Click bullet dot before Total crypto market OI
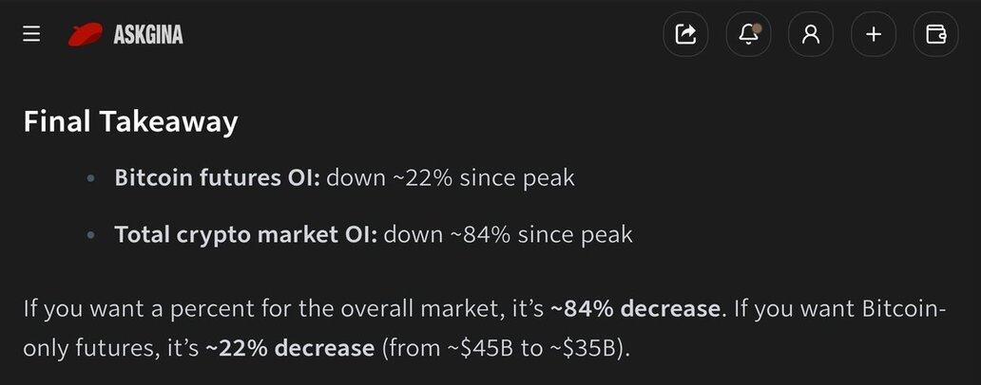981x385 pixels. tap(90, 234)
